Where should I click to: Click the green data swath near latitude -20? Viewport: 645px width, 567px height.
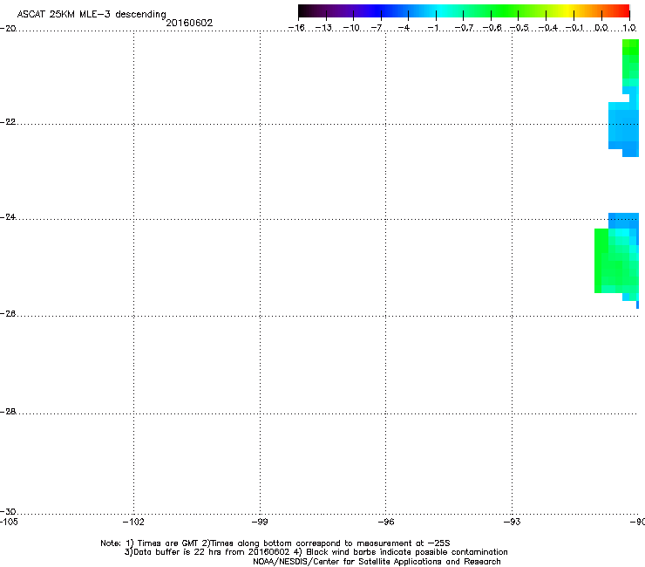click(x=630, y=62)
